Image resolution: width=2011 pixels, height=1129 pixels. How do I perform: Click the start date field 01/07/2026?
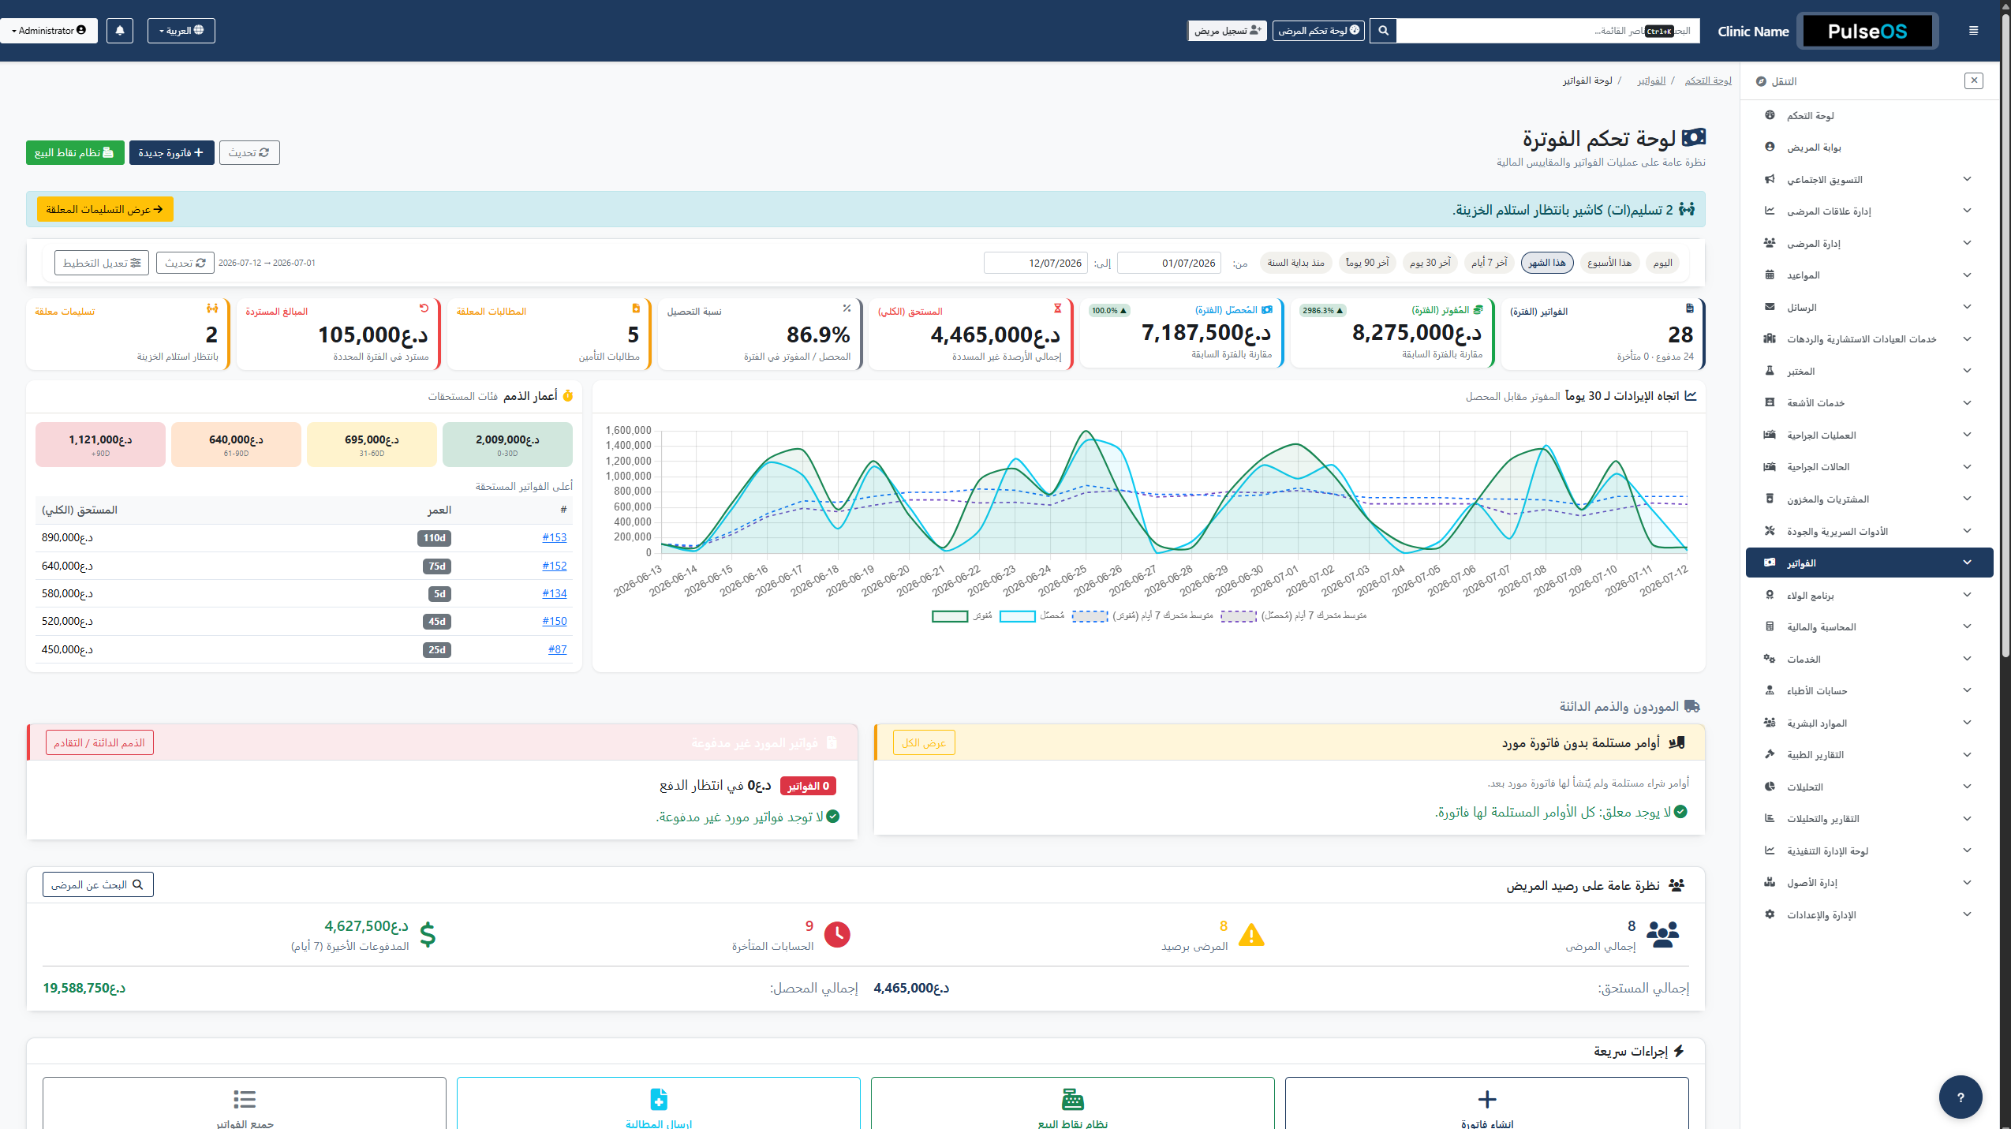click(x=1169, y=263)
